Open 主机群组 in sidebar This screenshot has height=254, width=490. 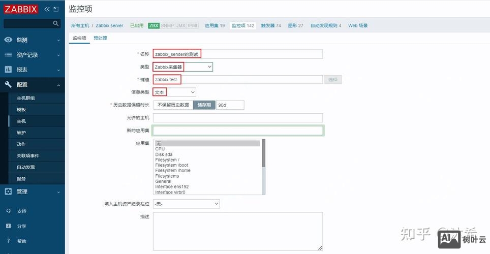(x=37, y=98)
